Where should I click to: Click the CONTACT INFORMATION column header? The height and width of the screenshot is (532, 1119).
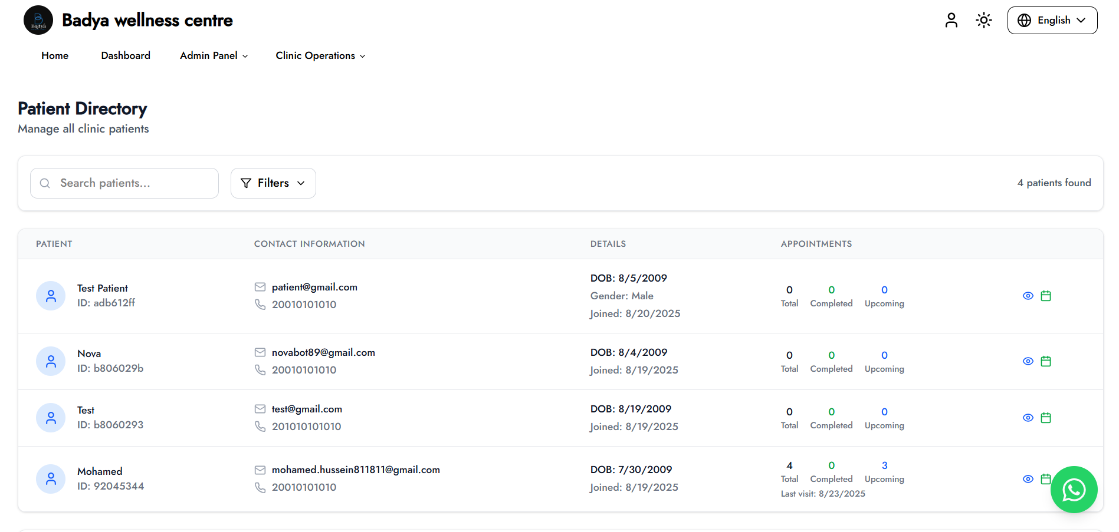310,244
